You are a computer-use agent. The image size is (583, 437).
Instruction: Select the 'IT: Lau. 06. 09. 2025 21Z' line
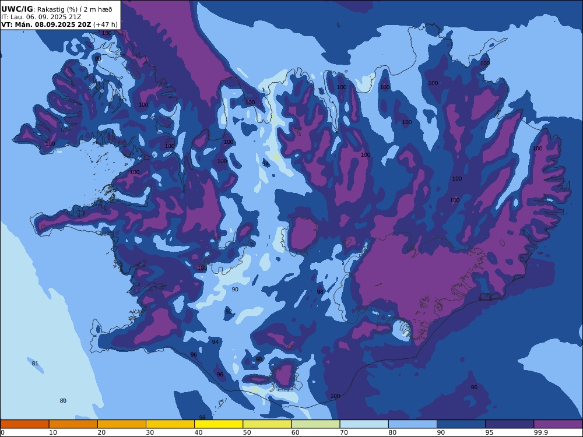click(41, 17)
